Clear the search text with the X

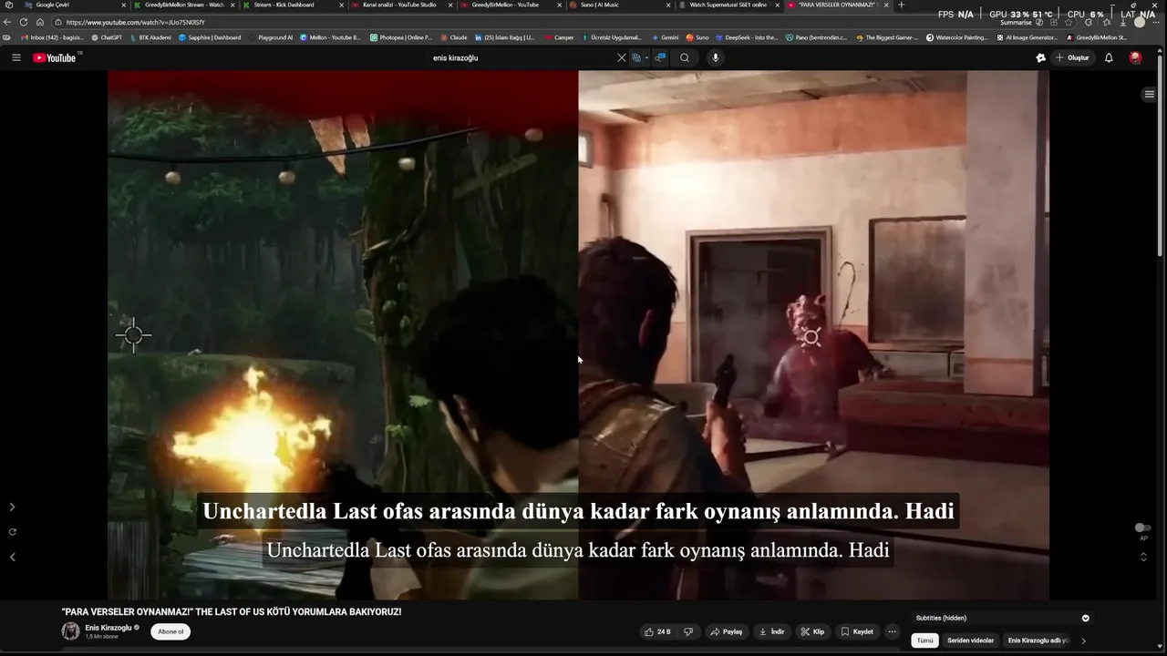[x=622, y=57]
